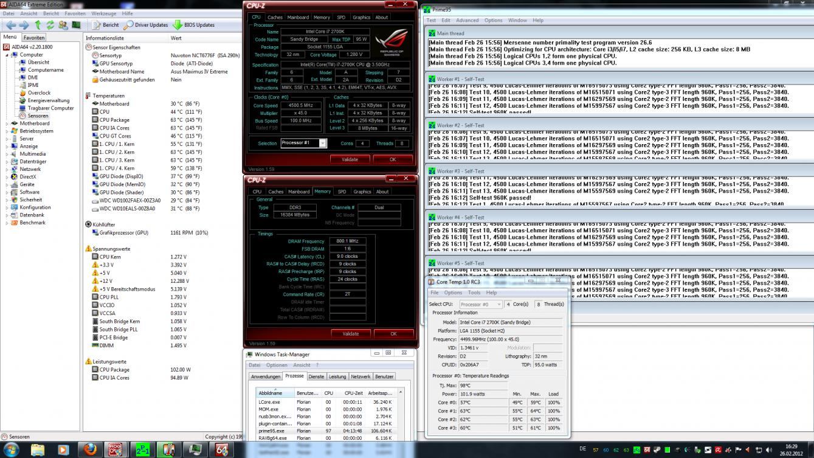Open the Optionen menu in Task-Manager

coord(277,365)
